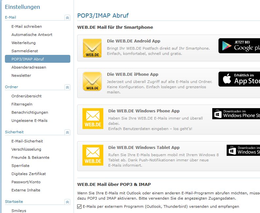
Task: Open Digitales Zertifikat settings
Action: (28, 174)
